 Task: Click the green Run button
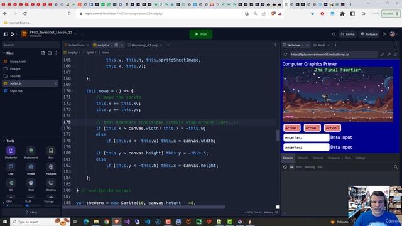201,34
